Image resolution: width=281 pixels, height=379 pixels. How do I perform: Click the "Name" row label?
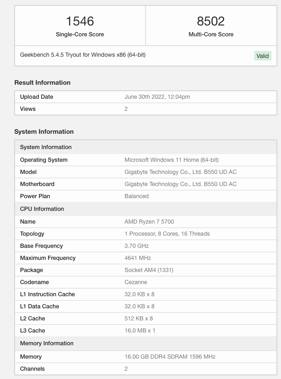(x=28, y=222)
